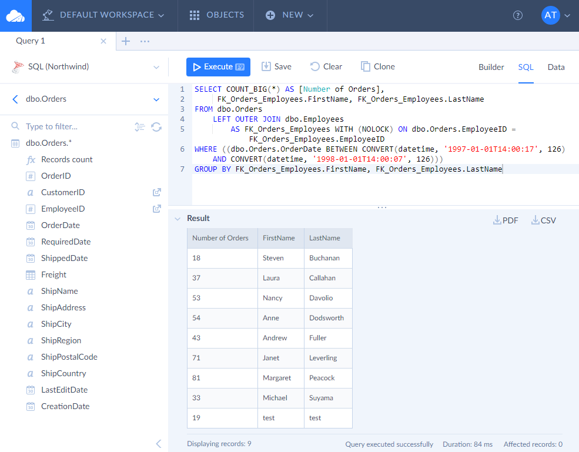Image resolution: width=579 pixels, height=452 pixels.
Task: Add a new query tab with plus icon
Action: click(126, 41)
